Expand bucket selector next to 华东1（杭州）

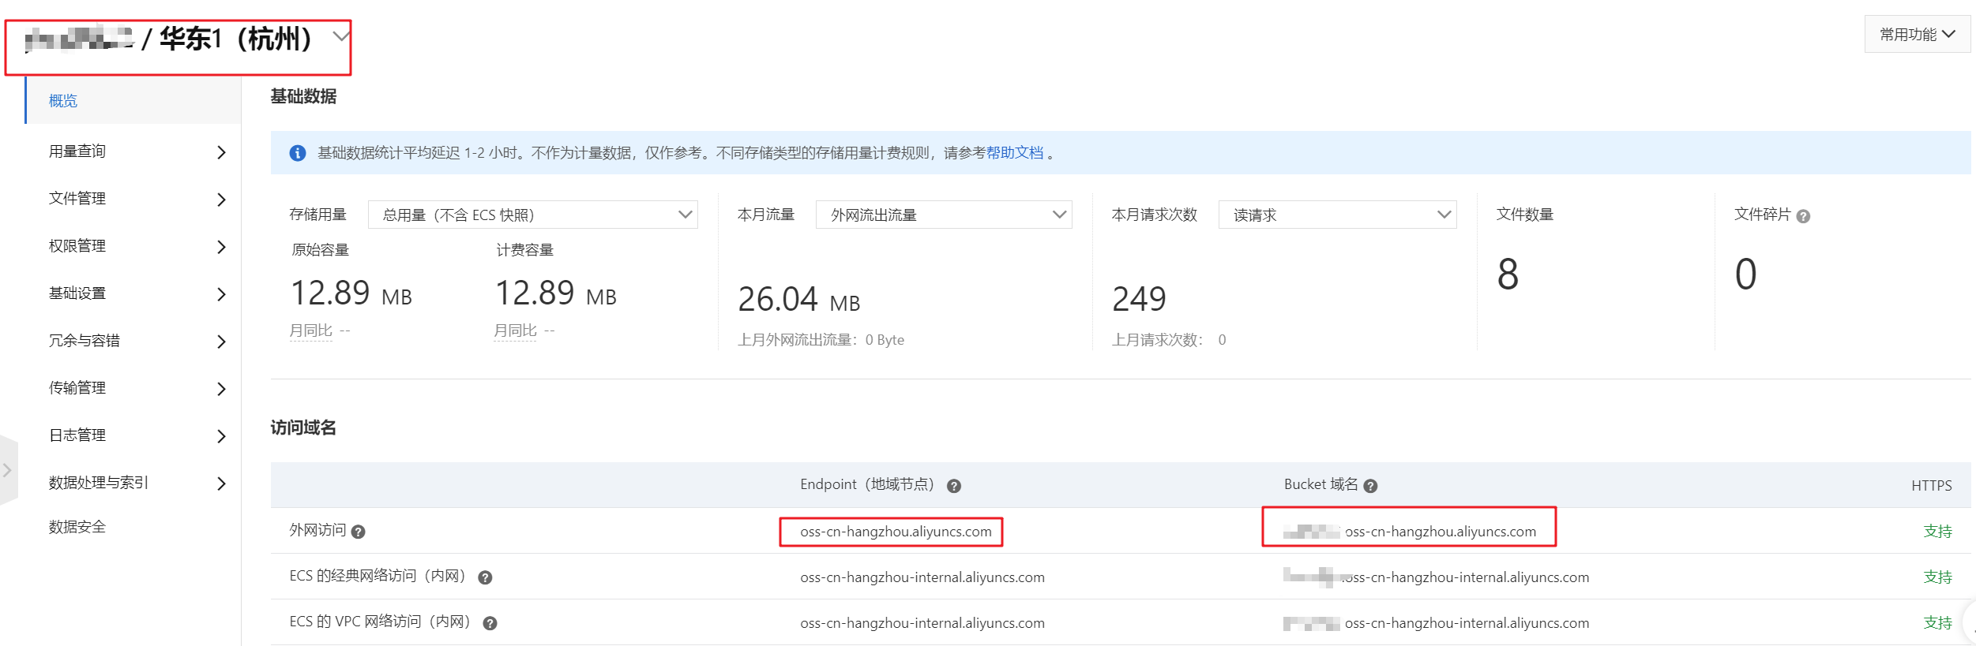pos(341,36)
